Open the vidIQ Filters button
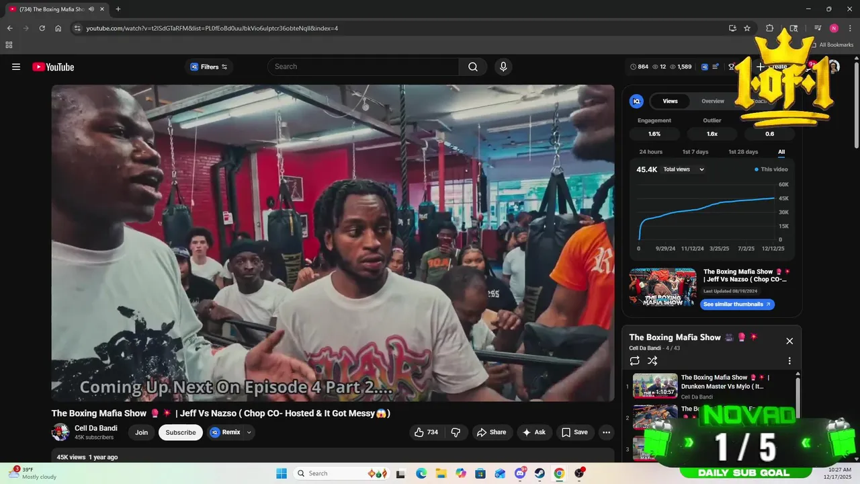 point(209,67)
